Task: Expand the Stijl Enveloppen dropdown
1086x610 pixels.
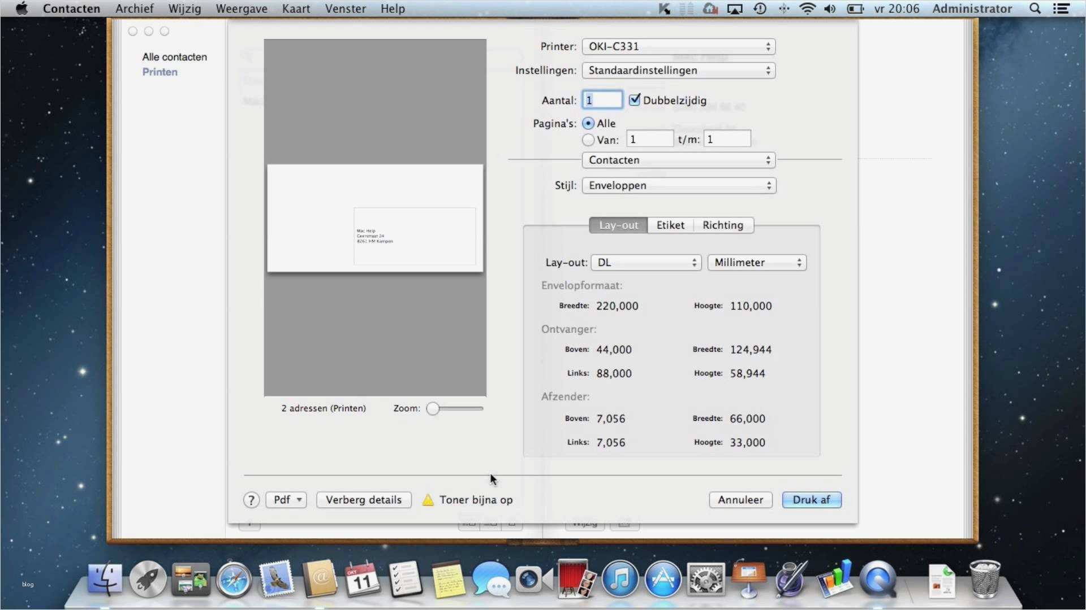Action: click(x=678, y=185)
